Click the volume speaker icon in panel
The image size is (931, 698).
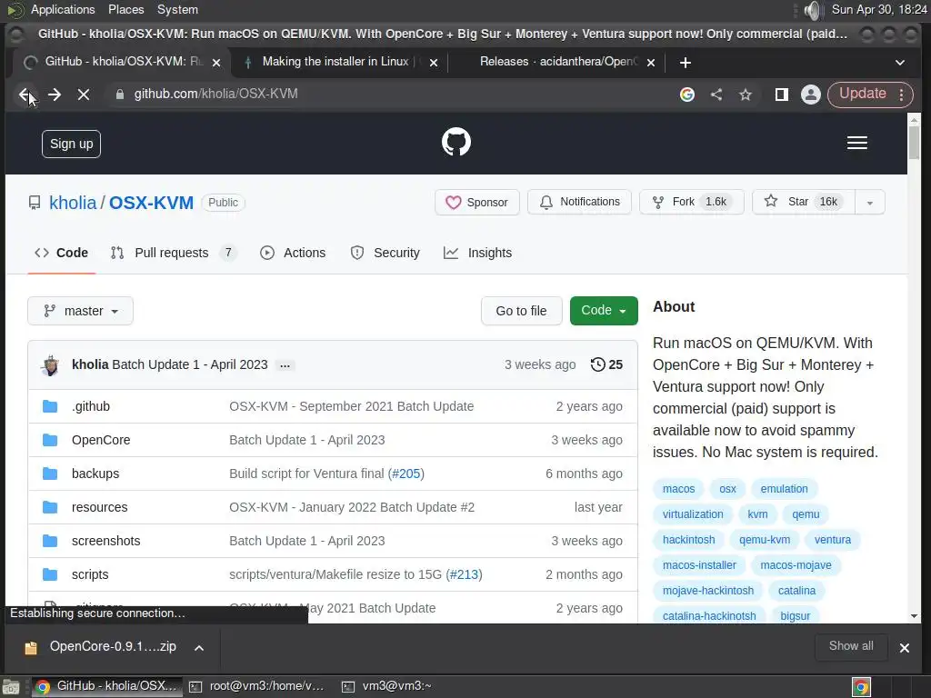812,10
